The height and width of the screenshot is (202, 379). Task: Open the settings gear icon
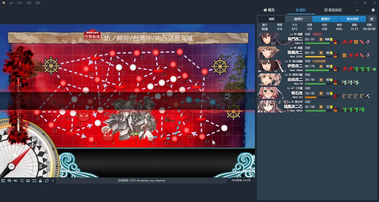coord(373,10)
